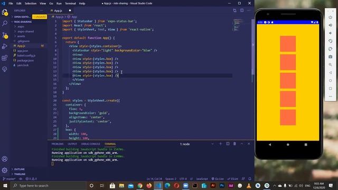Screen dimensions: 338x190
Task: Open Google Chrome from the taskbar
Action: [139, 186]
